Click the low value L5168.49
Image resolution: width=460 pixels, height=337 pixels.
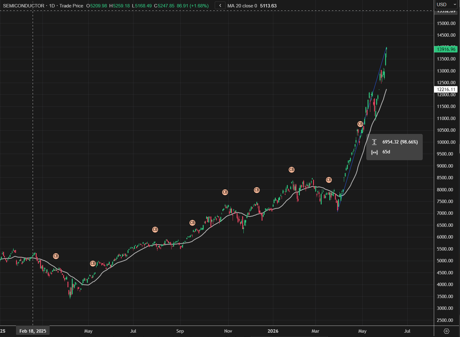[143, 6]
